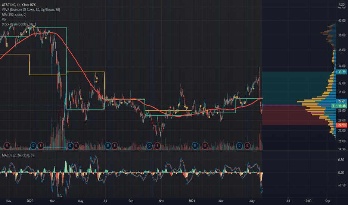This screenshot has width=348, height=205.
Task: Select the MA (200, close, 0) legend
Action: tap(14, 15)
